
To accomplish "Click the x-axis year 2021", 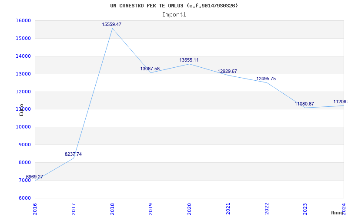I will (228, 209).
